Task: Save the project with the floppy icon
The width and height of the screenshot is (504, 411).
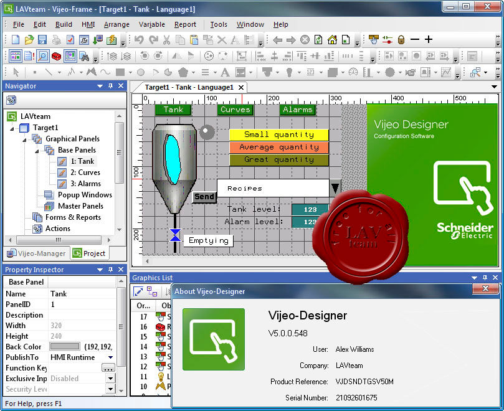Action: 42,40
